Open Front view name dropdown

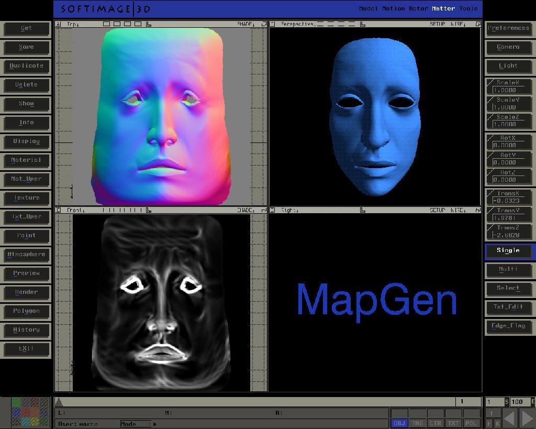click(76, 210)
